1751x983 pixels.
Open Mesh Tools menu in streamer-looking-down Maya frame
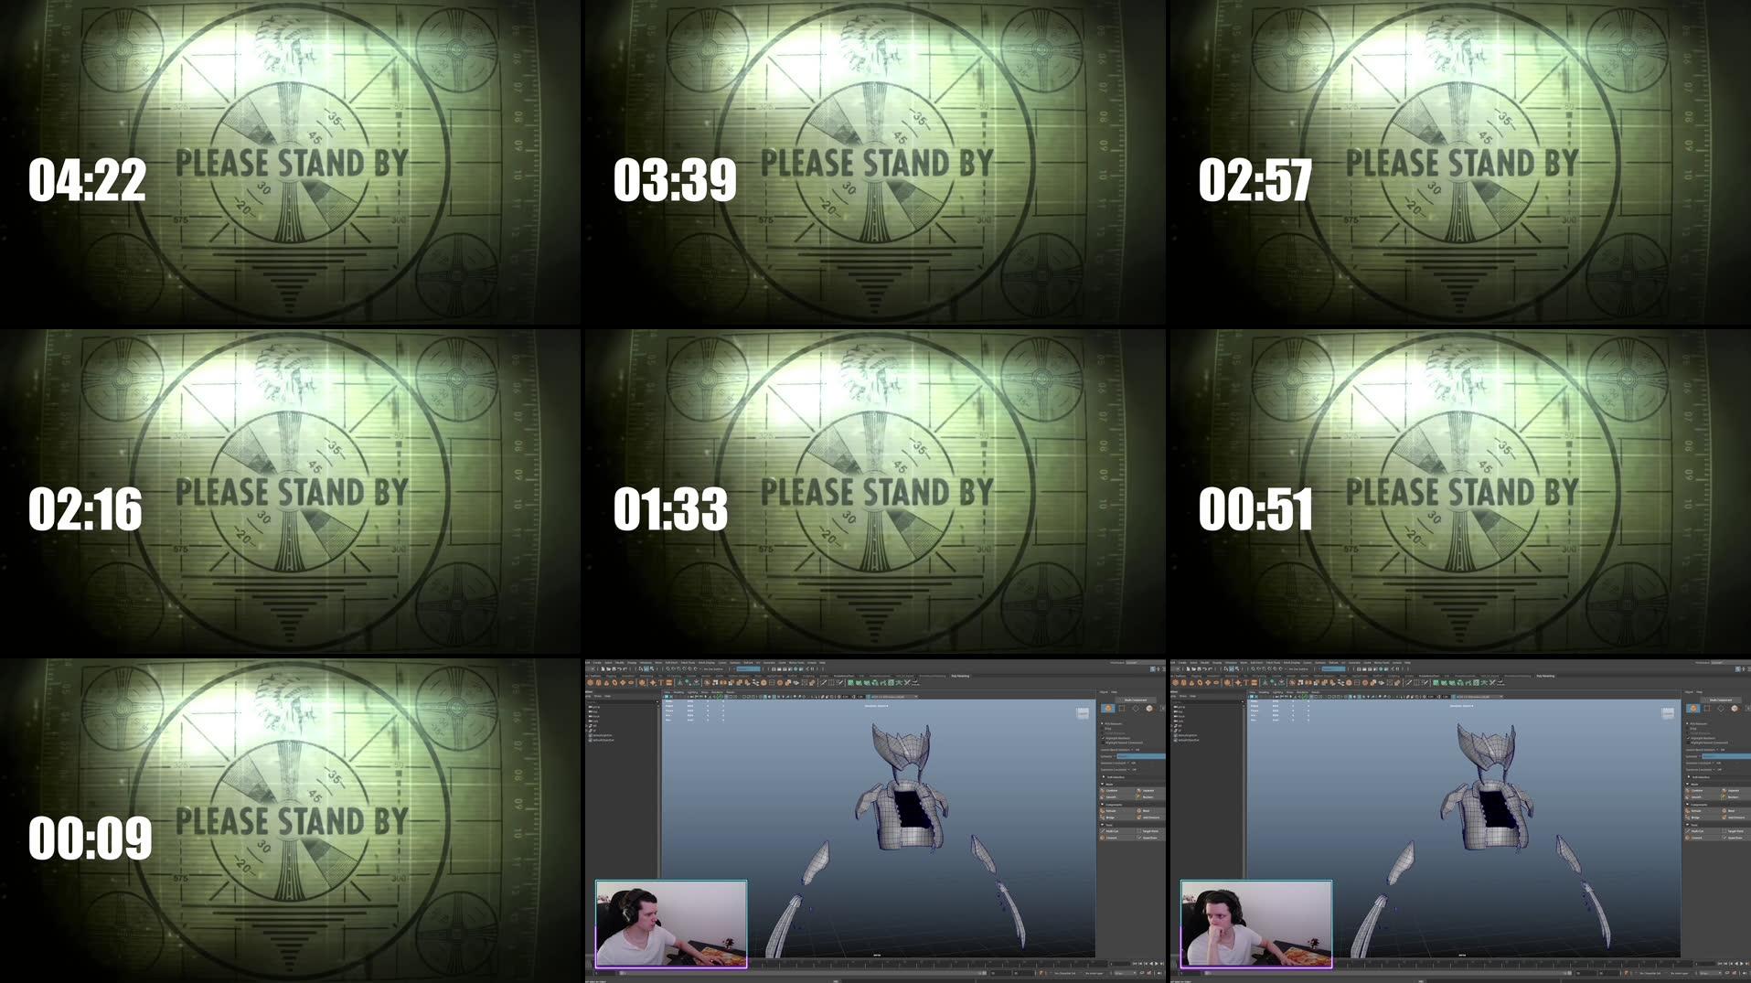(688, 663)
